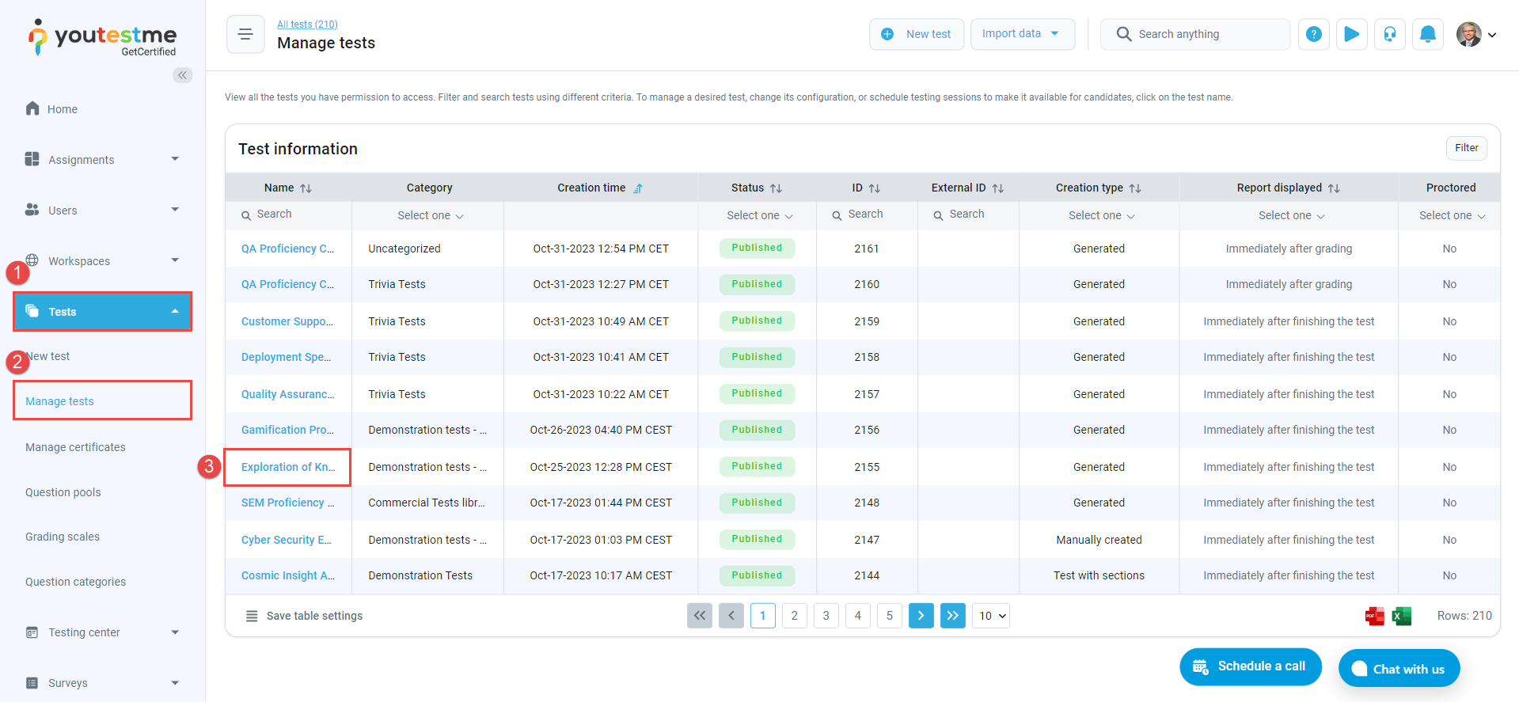Image resolution: width=1519 pixels, height=702 pixels.
Task: Click the Filter button
Action: click(x=1467, y=148)
